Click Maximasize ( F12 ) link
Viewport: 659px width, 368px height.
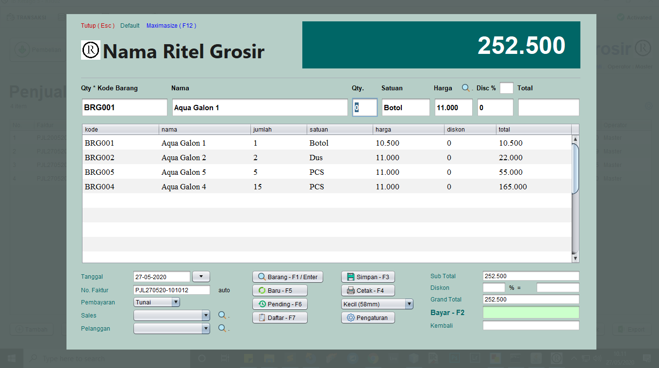pyautogui.click(x=171, y=26)
